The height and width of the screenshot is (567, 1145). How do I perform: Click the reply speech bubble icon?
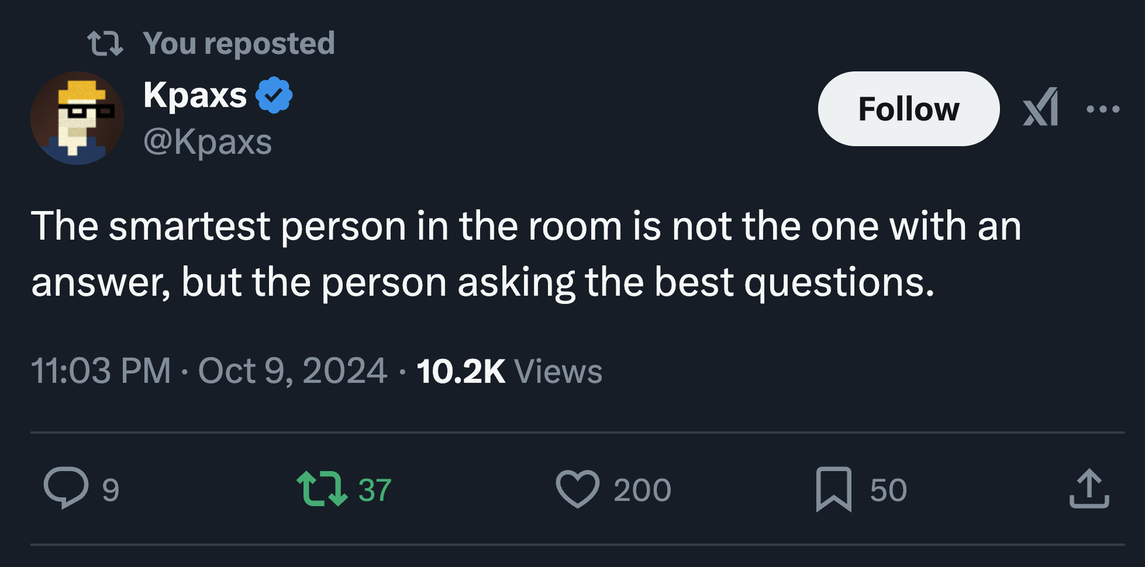pos(66,488)
